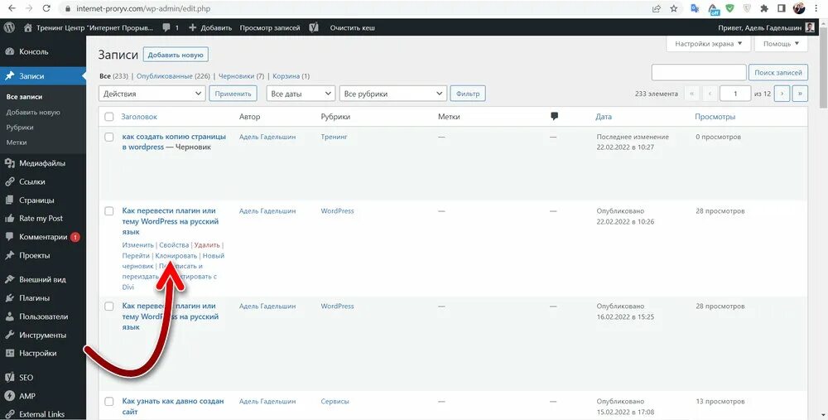Open External Links in the sidebar

point(43,413)
